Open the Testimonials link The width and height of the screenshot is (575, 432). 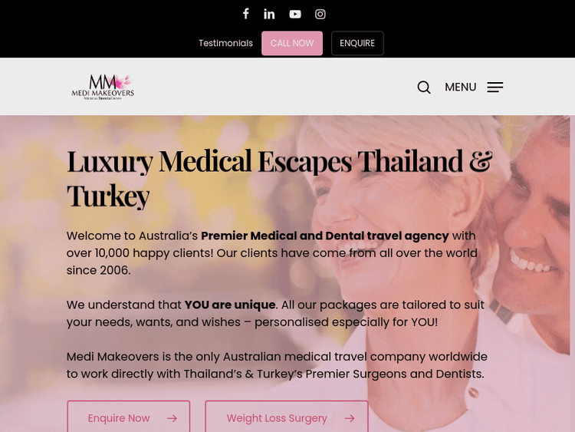click(225, 43)
